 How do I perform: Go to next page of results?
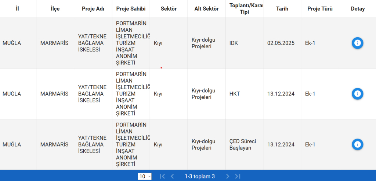228,177
